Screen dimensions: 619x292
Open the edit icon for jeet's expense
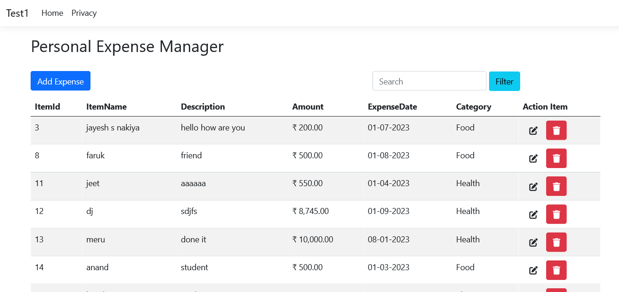tap(533, 186)
